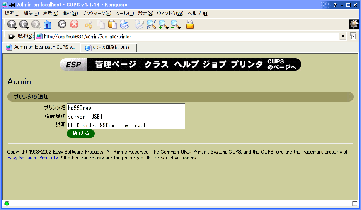This screenshot has height=210, width=361.
Task: Open the ツール (Tools) menu
Action: [124, 13]
